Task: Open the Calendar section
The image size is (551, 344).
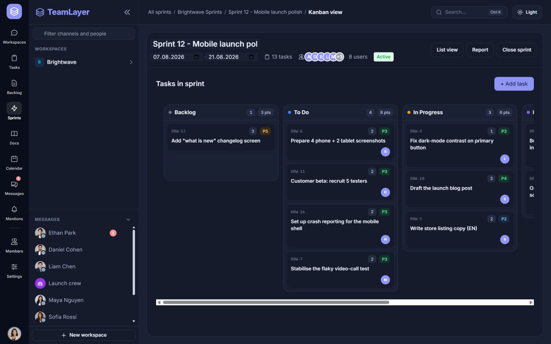Action: 14,163
